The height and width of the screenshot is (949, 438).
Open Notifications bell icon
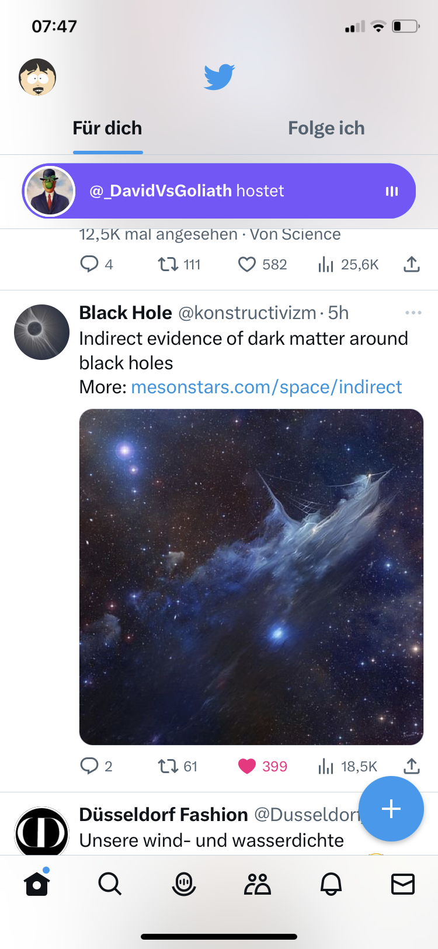(331, 884)
